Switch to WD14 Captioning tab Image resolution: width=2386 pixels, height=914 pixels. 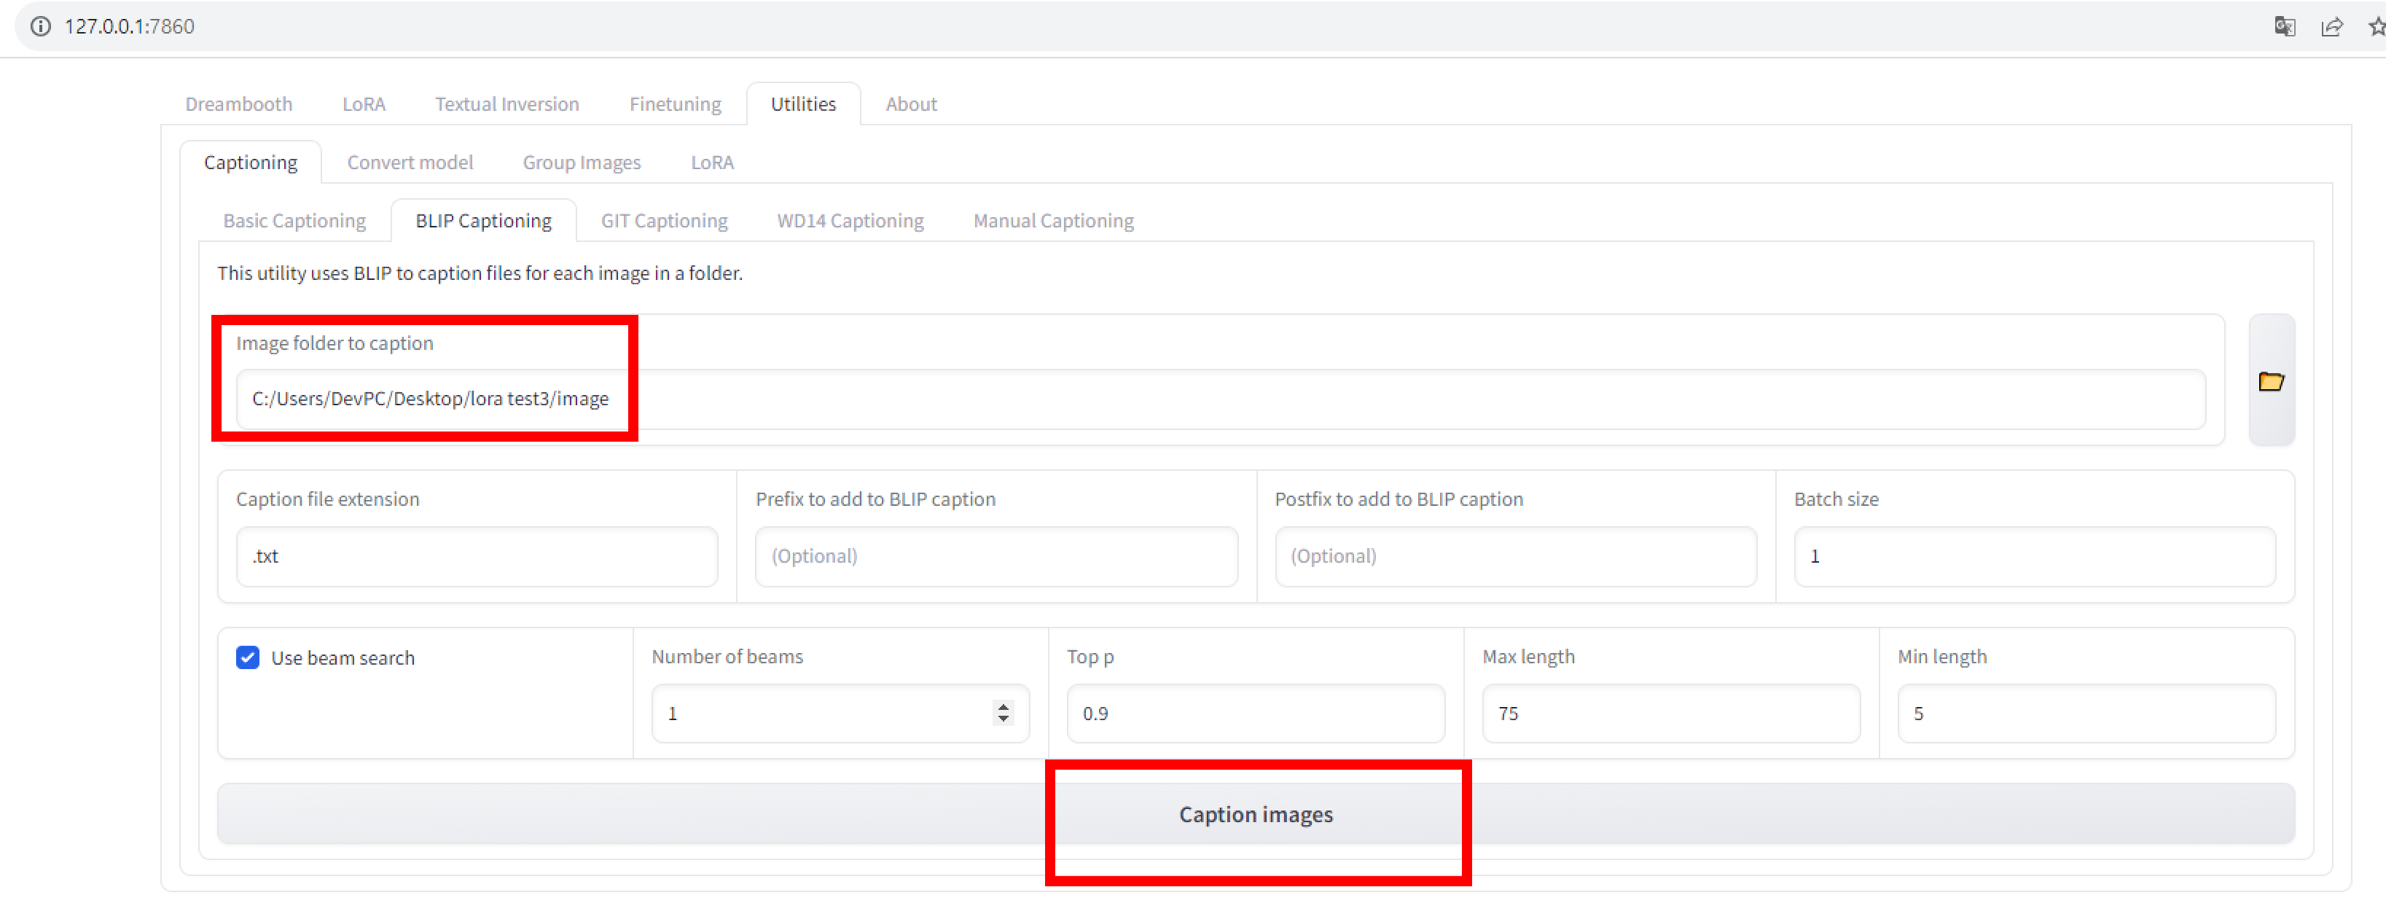(849, 220)
